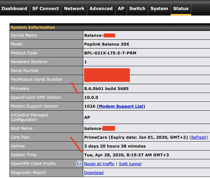Viewport: 210px width, 178px height.
Task: Select firmware value 8.6.0b01 build 5685
Action: point(106,89)
